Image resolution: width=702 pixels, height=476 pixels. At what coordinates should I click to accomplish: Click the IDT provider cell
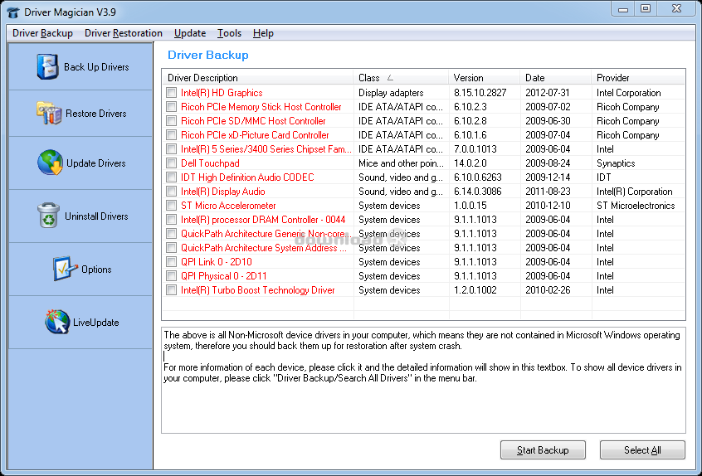[603, 177]
